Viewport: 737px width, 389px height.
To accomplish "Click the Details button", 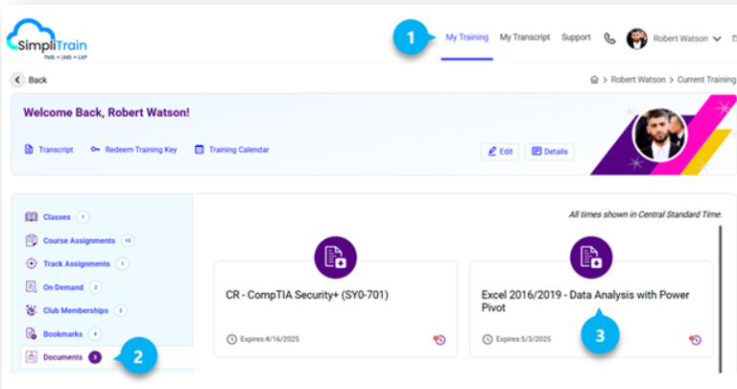I will 549,151.
